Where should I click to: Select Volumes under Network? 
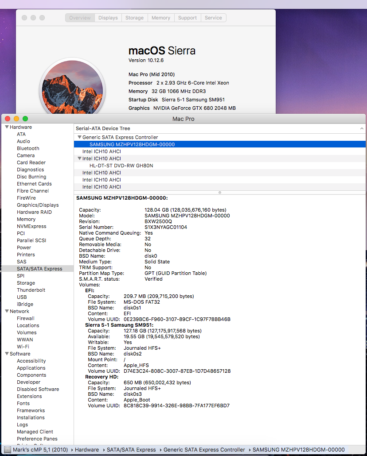point(27,332)
